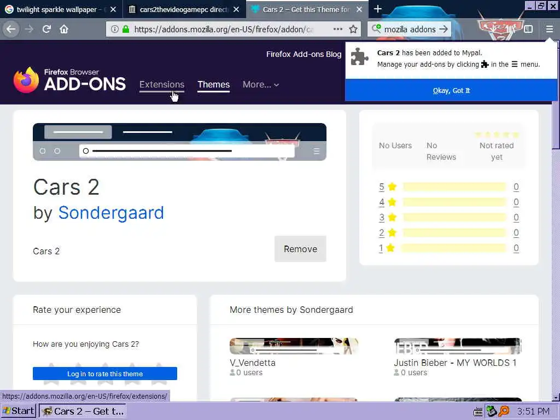This screenshot has height=420, width=560.
Task: Click Log in to rate this theme
Action: [105, 374]
